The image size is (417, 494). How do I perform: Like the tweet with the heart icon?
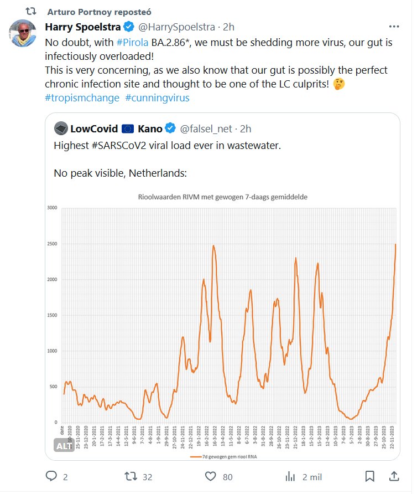pyautogui.click(x=210, y=476)
